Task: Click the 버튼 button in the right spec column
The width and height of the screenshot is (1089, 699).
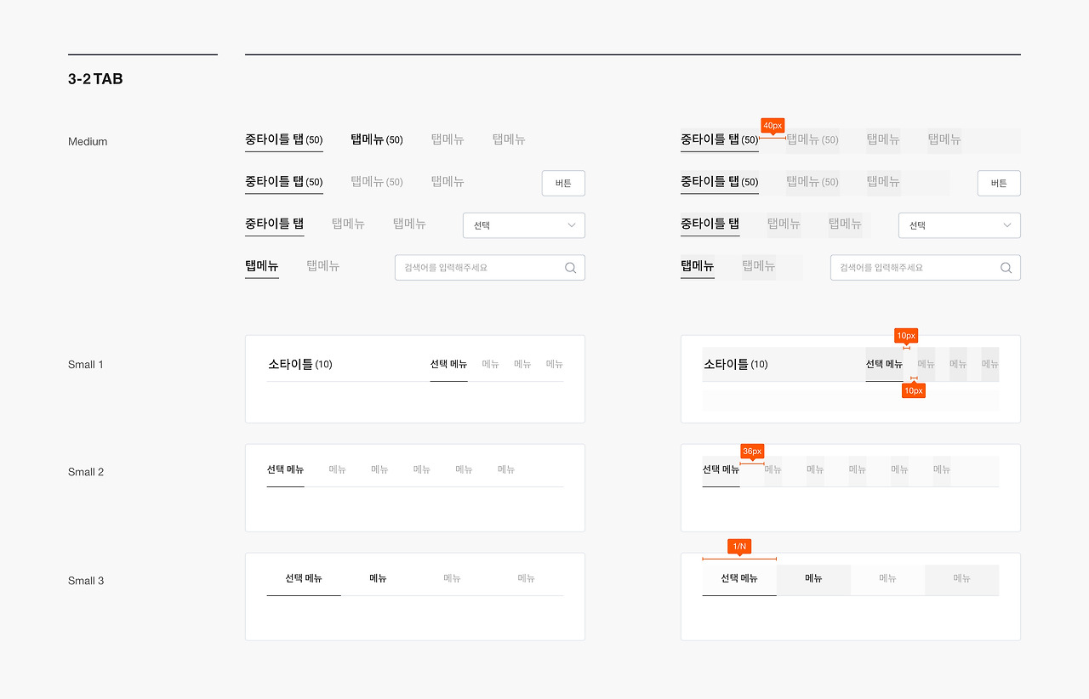Action: coord(999,183)
